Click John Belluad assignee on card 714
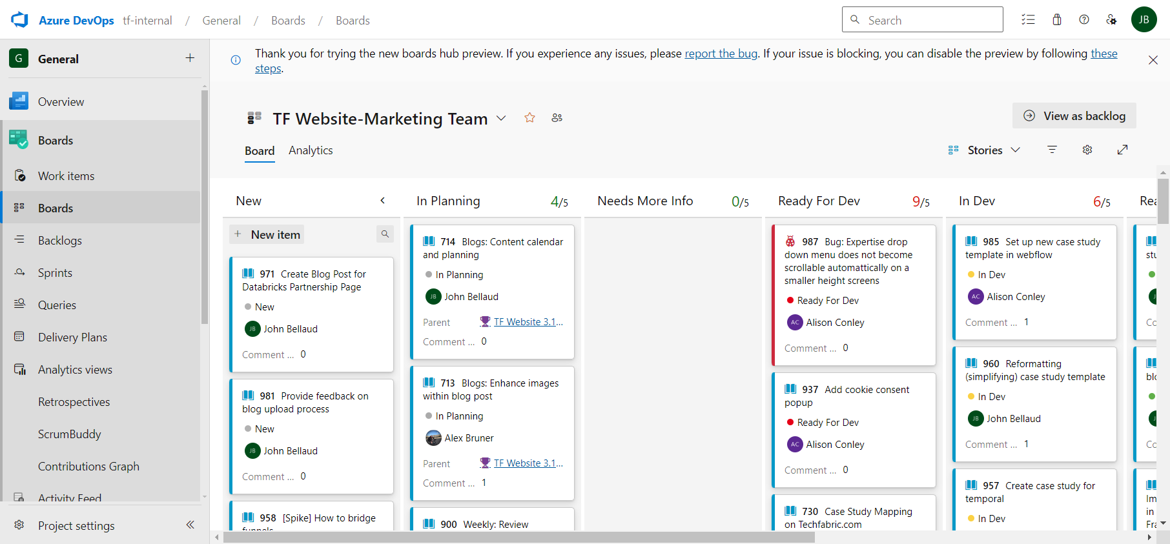 462,296
